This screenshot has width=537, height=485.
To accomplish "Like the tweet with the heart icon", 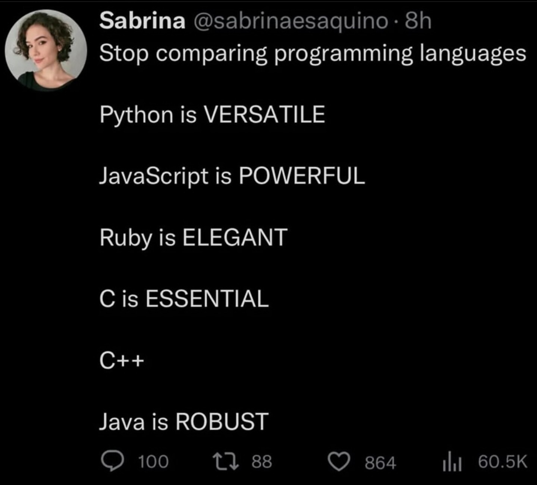I will pyautogui.click(x=339, y=462).
